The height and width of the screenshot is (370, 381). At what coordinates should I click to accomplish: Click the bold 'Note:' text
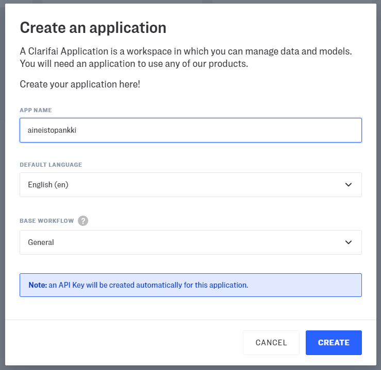tap(38, 285)
